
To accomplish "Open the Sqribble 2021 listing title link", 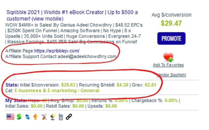I will coord(72,12).
